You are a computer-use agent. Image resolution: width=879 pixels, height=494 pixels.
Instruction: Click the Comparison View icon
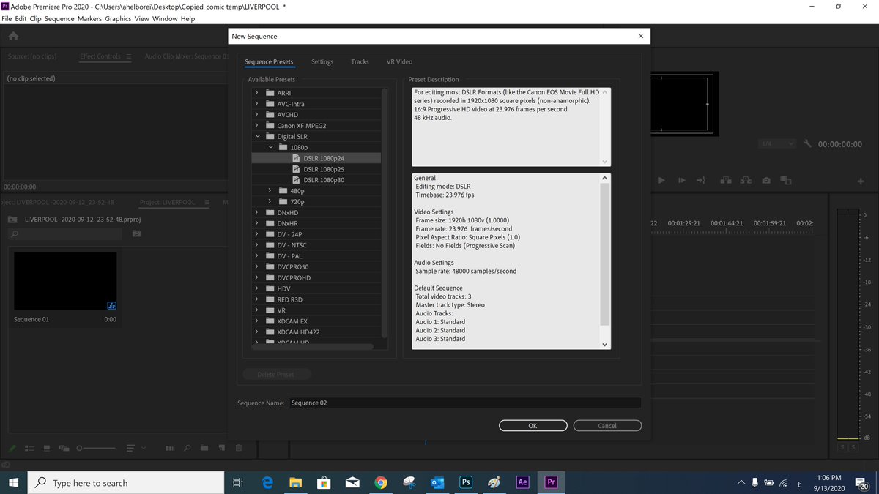point(786,180)
